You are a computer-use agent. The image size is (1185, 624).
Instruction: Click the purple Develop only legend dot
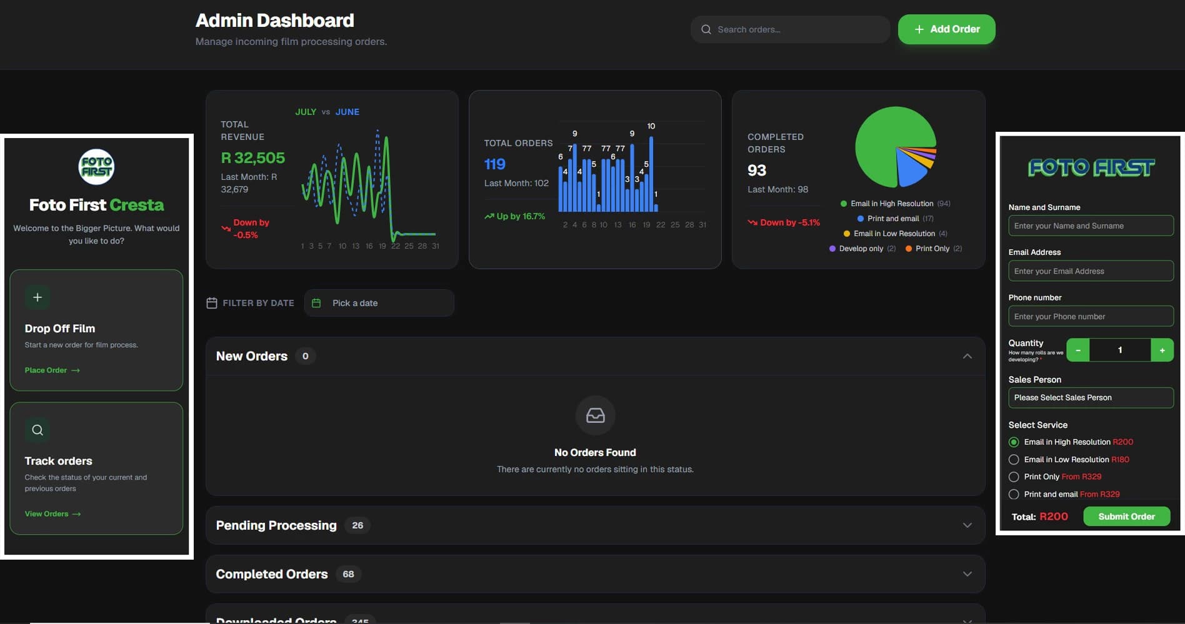click(832, 249)
